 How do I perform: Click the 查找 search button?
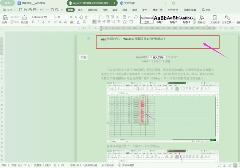click(206, 10)
